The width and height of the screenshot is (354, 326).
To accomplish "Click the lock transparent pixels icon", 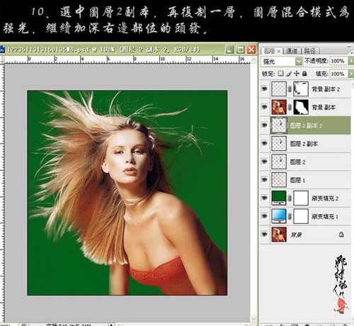I will coord(280,74).
